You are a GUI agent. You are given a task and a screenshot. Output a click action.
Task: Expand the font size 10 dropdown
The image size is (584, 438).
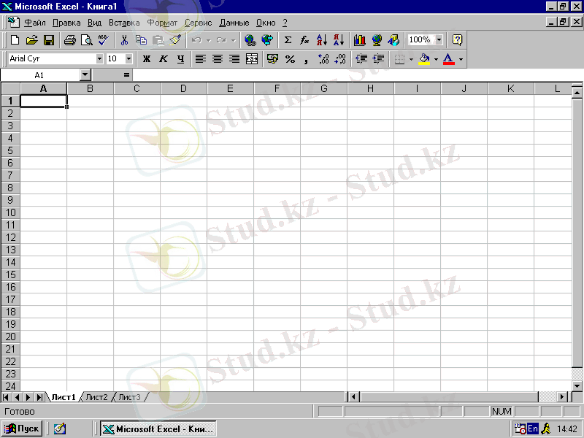point(128,59)
